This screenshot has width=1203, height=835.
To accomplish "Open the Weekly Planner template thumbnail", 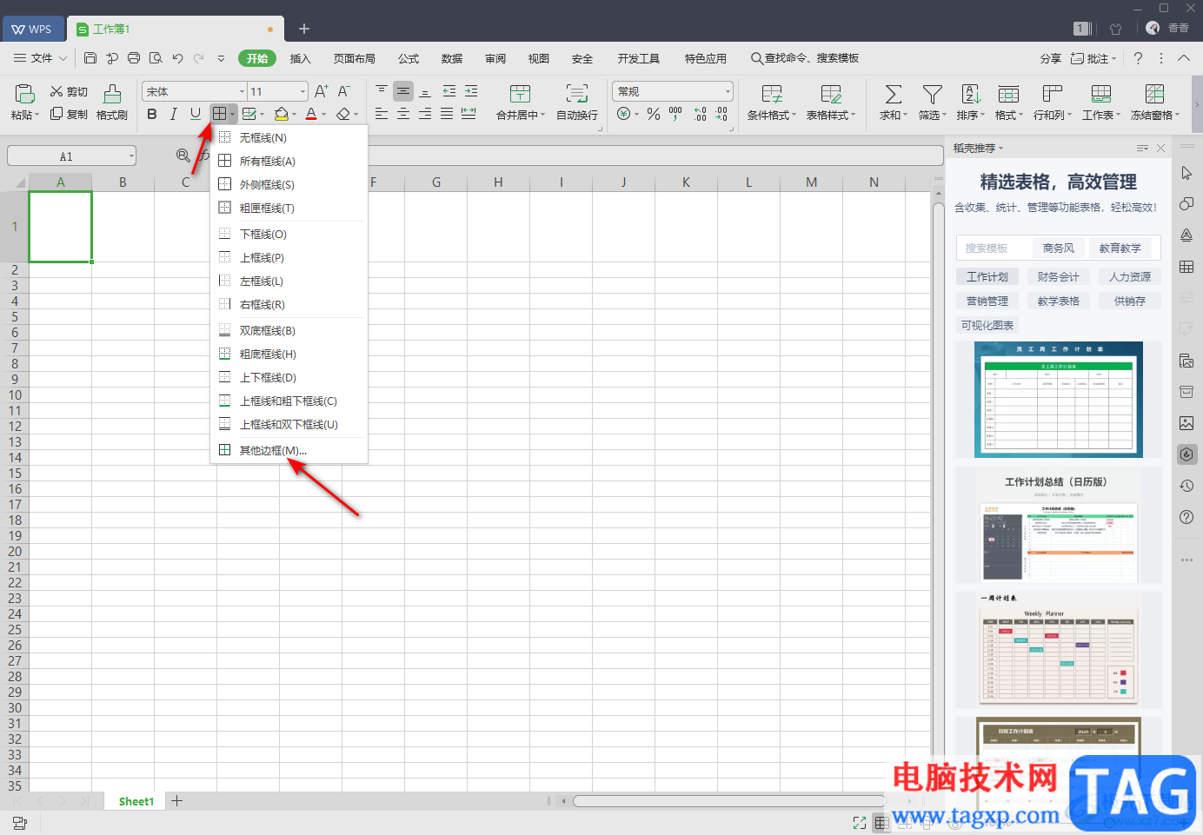I will pos(1058,652).
